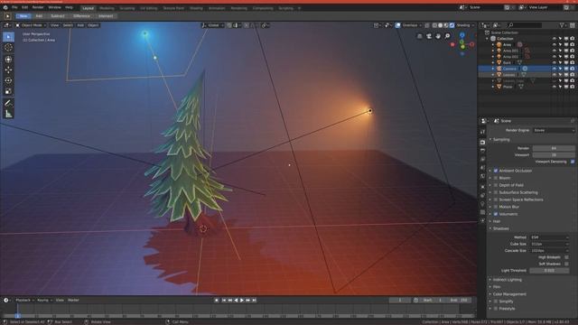
Task: Click the editor type icon in timeline
Action: click(x=6, y=301)
